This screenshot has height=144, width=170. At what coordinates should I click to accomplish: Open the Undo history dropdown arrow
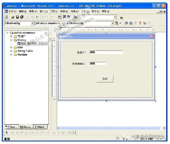coord(47,17)
